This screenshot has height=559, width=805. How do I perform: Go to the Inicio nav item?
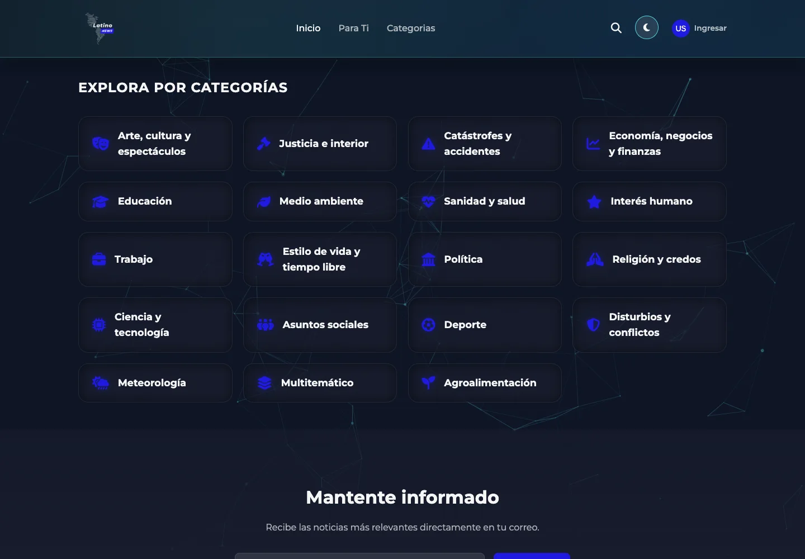tap(308, 28)
